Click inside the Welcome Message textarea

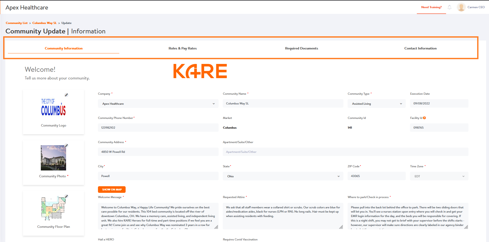(158, 216)
